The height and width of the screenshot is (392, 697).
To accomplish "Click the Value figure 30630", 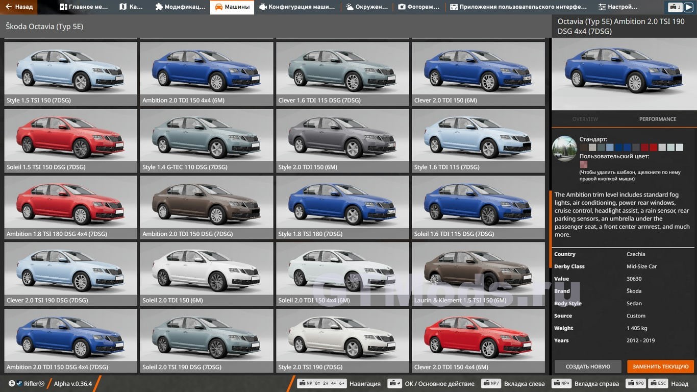I will (634, 279).
